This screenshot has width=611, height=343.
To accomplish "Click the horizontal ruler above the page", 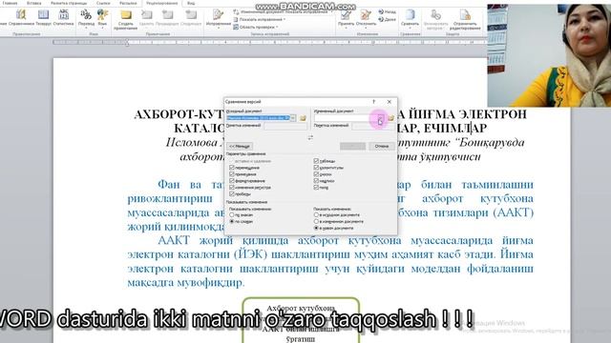I will click(269, 42).
